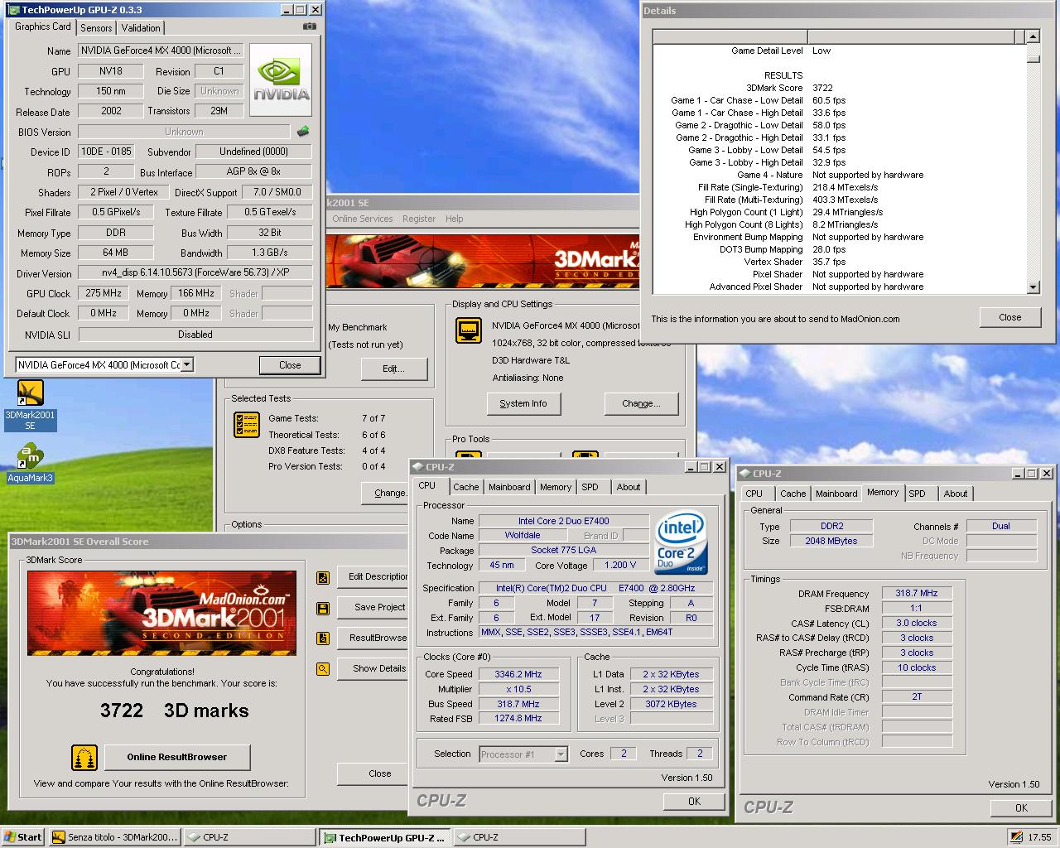The image size is (1060, 848).
Task: Click the Instructions field in CPU-Z
Action: 596,632
